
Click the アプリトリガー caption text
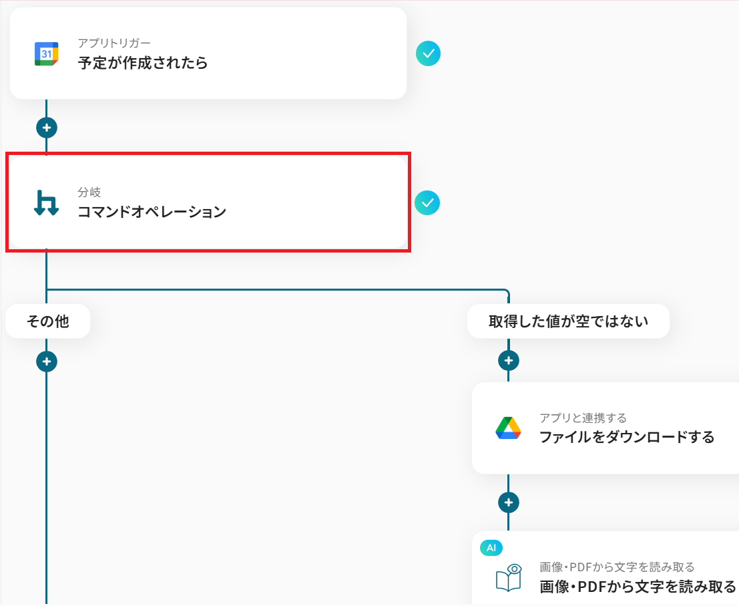(x=114, y=43)
